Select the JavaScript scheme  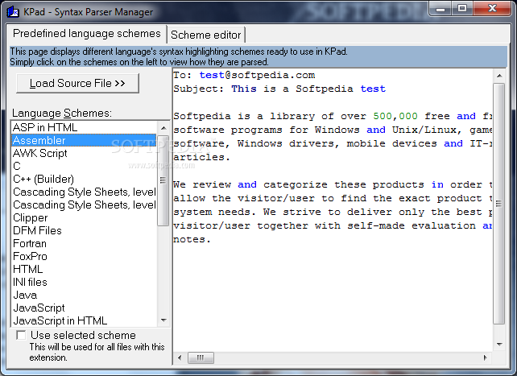point(84,308)
